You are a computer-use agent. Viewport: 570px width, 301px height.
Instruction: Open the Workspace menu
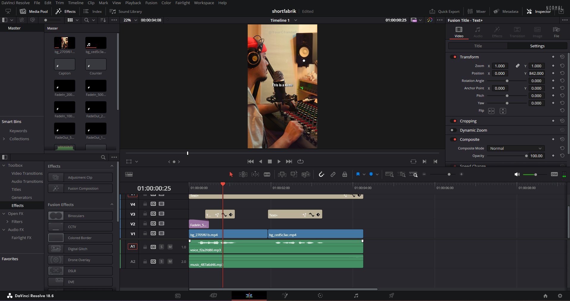click(x=204, y=3)
